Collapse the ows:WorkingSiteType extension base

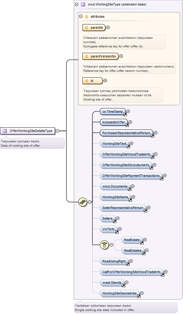pos(76,4)
